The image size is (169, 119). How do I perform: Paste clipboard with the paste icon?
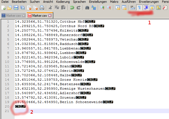click(x=63, y=8)
